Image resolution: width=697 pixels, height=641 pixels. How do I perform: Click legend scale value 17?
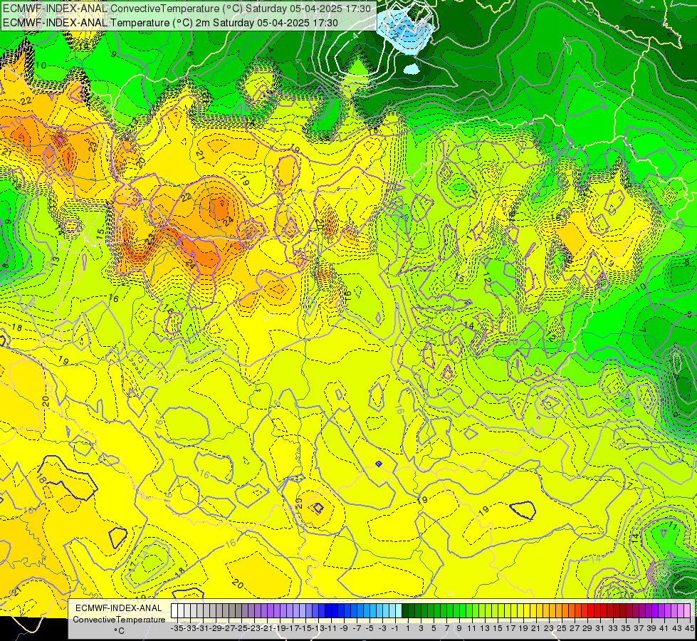[x=510, y=628]
